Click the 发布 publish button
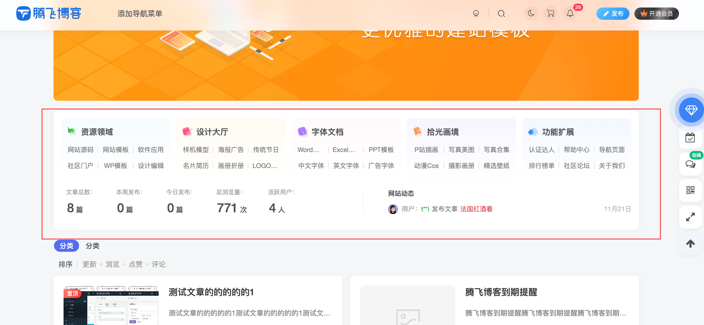 click(x=613, y=13)
